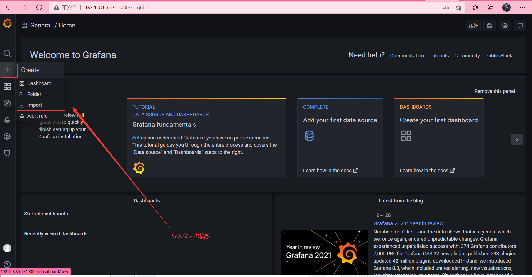The width and height of the screenshot is (532, 277).
Task: Open Grafana fundamentals tutorial card
Action: click(x=207, y=138)
